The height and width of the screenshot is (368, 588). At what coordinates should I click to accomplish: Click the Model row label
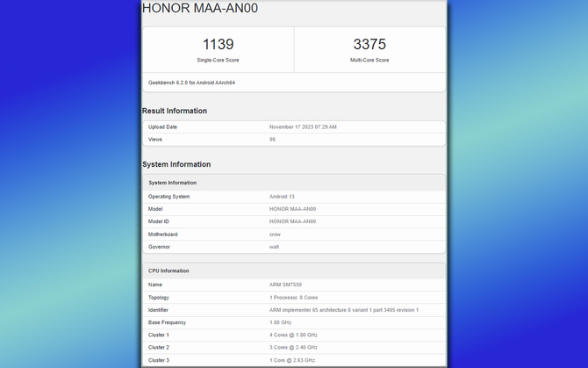click(155, 209)
